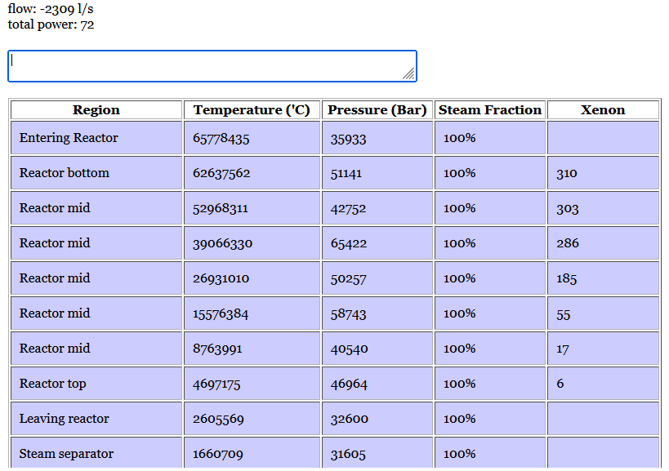Click pressure value 51141

tap(346, 174)
